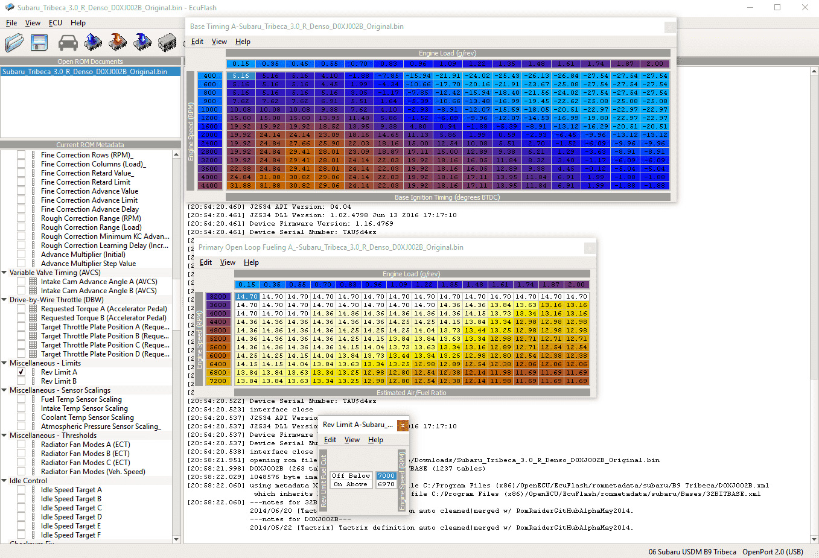Image resolution: width=819 pixels, height=558 pixels.
Task: Collapse the Idle Control tree section
Action: click(x=4, y=481)
